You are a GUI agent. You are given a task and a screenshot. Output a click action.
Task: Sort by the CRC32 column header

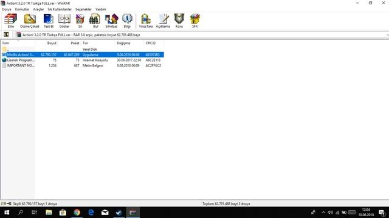(154, 43)
